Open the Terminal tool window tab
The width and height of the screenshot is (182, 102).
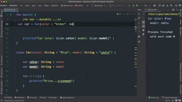(32, 97)
